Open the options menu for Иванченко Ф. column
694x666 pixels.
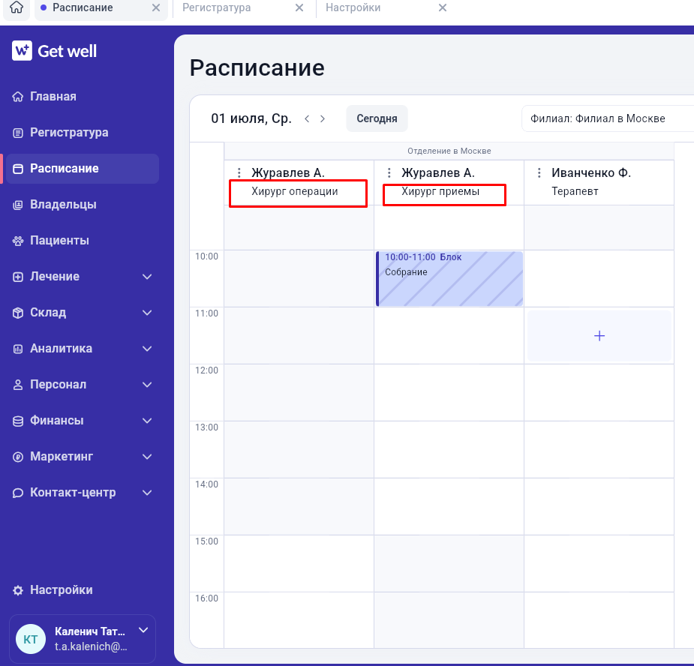(x=539, y=172)
